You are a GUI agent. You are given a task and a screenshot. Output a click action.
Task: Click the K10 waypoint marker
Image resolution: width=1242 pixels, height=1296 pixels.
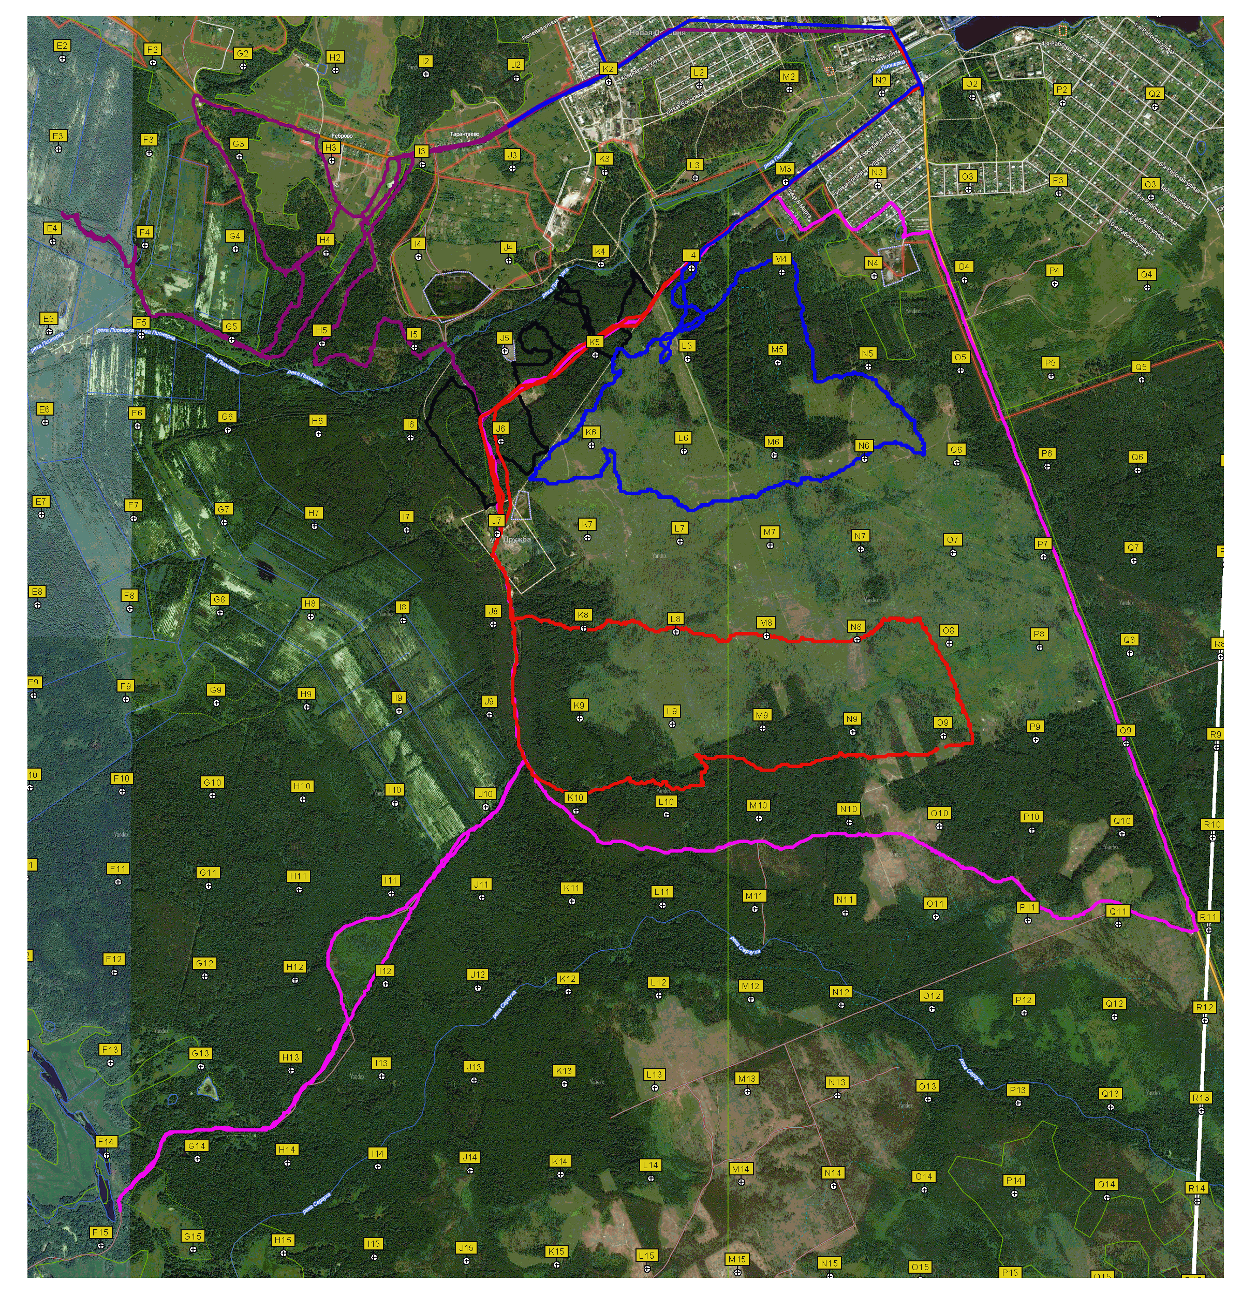(x=576, y=811)
